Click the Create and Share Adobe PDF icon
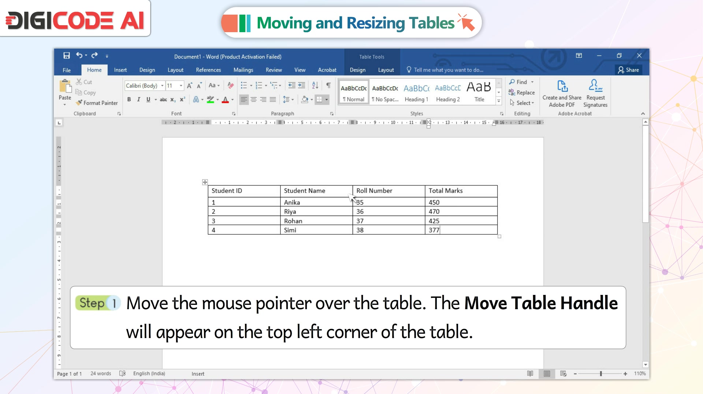The height and width of the screenshot is (394, 703). coord(562,87)
